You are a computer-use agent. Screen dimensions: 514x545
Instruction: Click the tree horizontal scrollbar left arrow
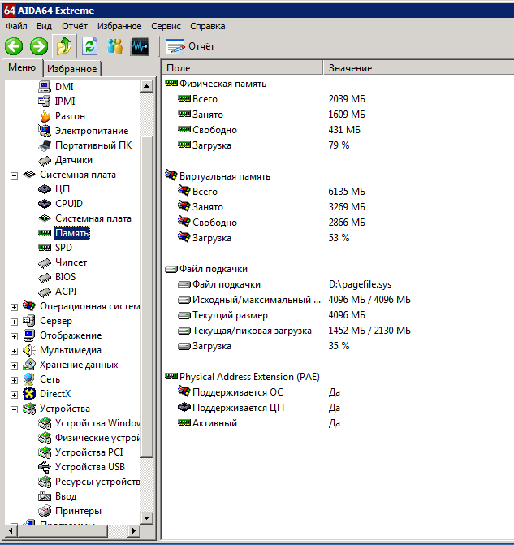click(x=11, y=530)
